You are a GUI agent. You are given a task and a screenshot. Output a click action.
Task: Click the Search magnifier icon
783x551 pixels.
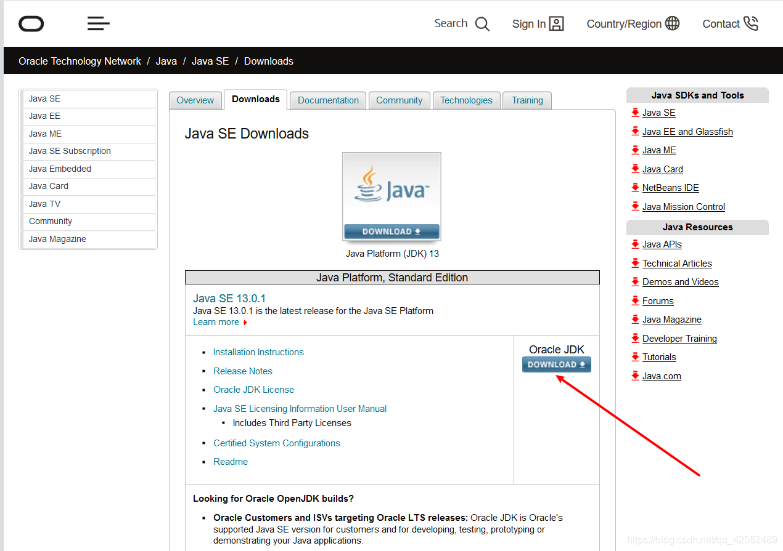coord(482,24)
